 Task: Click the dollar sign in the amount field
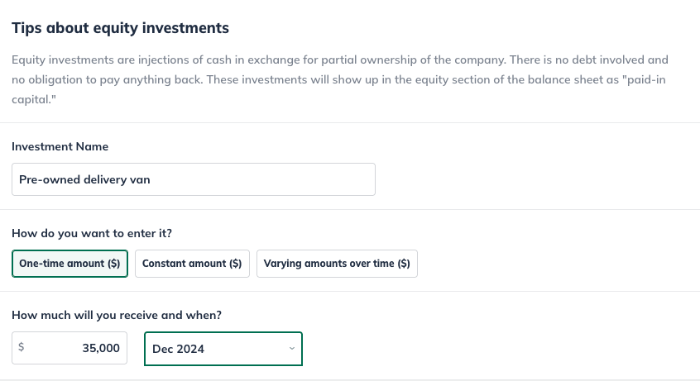[x=22, y=348]
